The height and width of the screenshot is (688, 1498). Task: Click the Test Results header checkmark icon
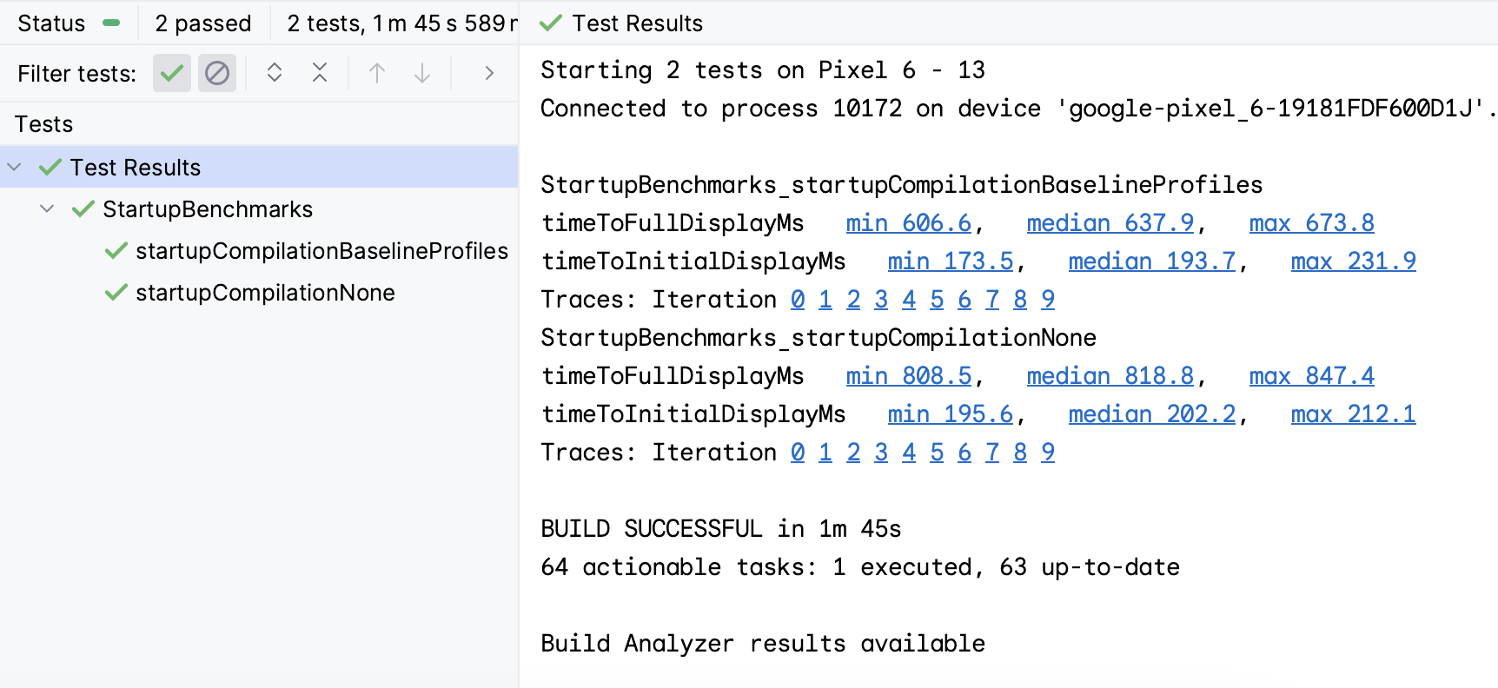[551, 23]
